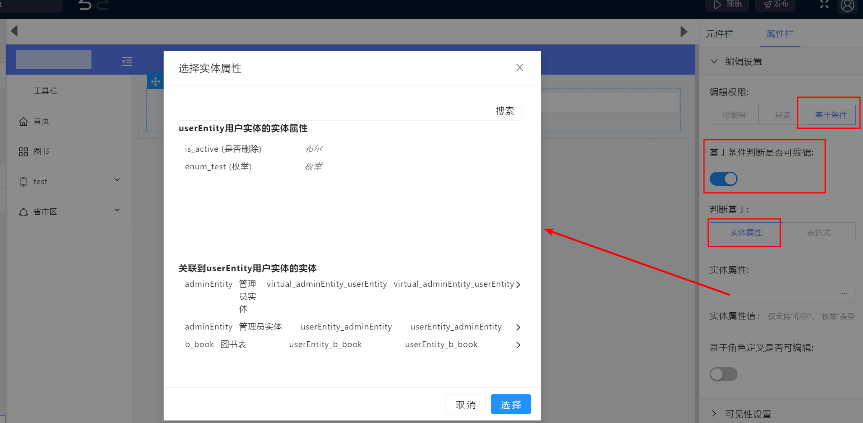Expand the test submenu chevron
Viewport: 863px width, 423px height.
(117, 180)
